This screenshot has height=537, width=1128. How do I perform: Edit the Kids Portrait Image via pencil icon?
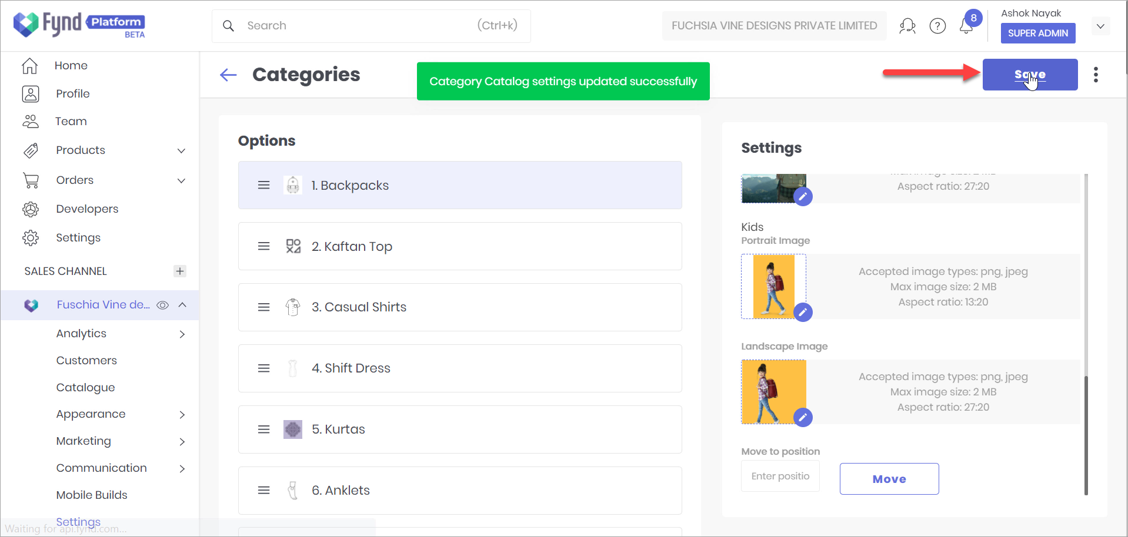803,313
